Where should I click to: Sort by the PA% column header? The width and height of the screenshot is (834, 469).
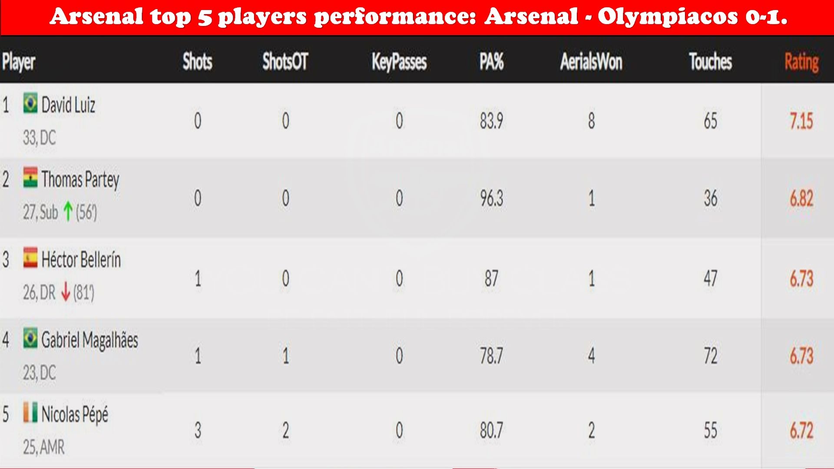pyautogui.click(x=491, y=61)
